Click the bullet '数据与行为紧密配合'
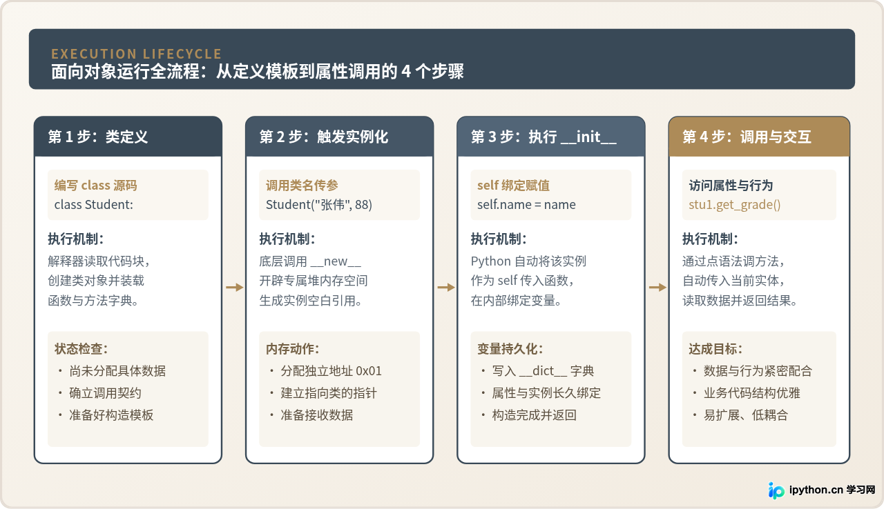Image resolution: width=884 pixels, height=509 pixels. (x=758, y=371)
